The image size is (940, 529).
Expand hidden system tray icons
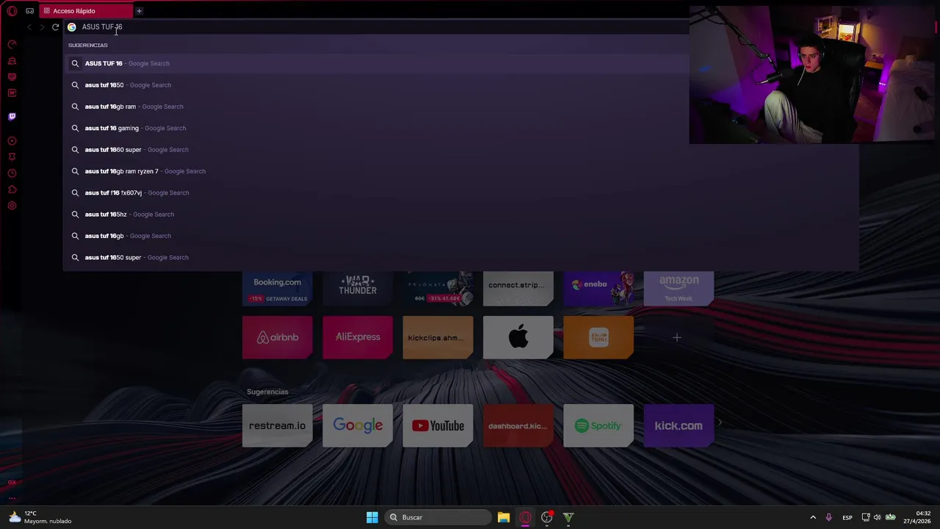pyautogui.click(x=813, y=517)
